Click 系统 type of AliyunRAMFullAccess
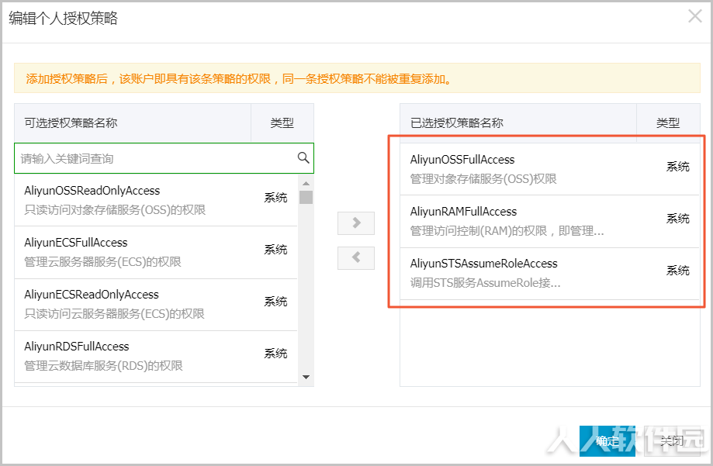Image resolution: width=713 pixels, height=466 pixels. [x=678, y=219]
